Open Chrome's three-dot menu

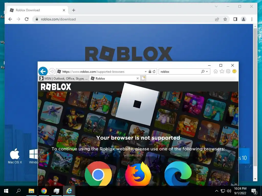click(252, 19)
